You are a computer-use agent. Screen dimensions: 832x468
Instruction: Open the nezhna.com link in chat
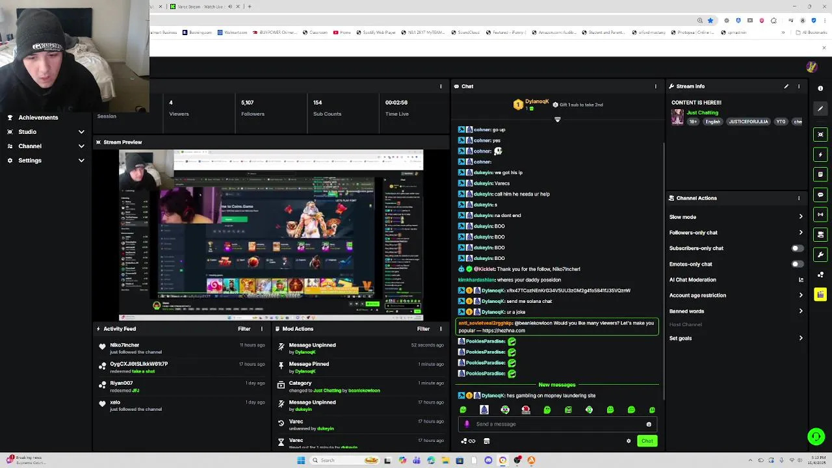tap(503, 331)
